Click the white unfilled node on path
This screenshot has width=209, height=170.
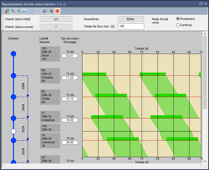pyautogui.click(x=13, y=131)
